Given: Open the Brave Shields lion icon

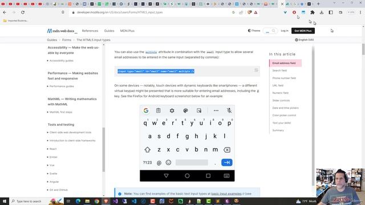Looking at the screenshot, I should coord(249,13).
